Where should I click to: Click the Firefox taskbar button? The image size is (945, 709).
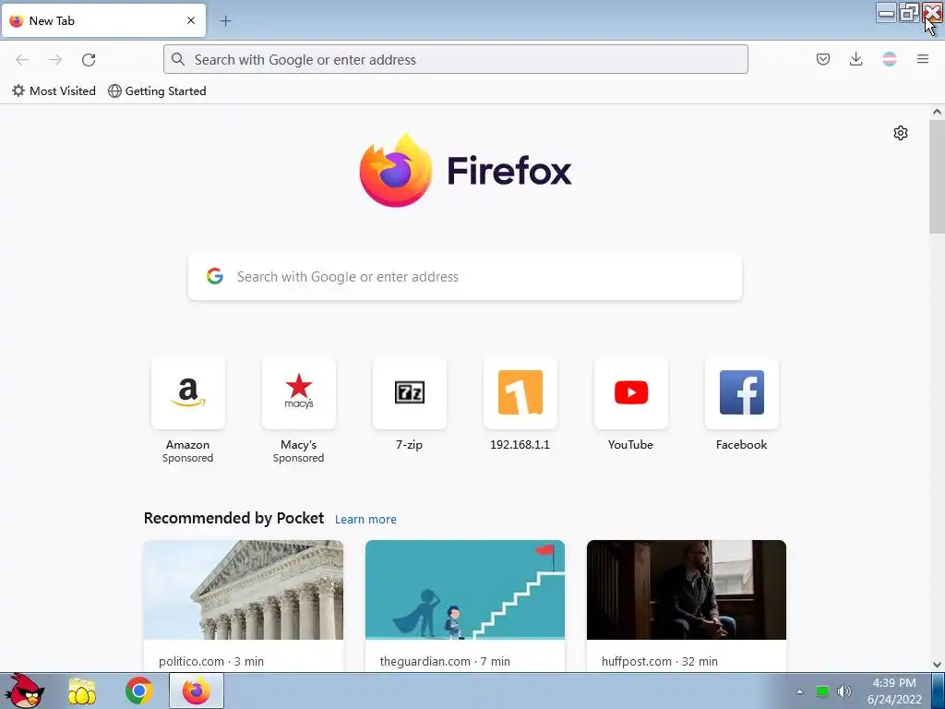(x=197, y=691)
